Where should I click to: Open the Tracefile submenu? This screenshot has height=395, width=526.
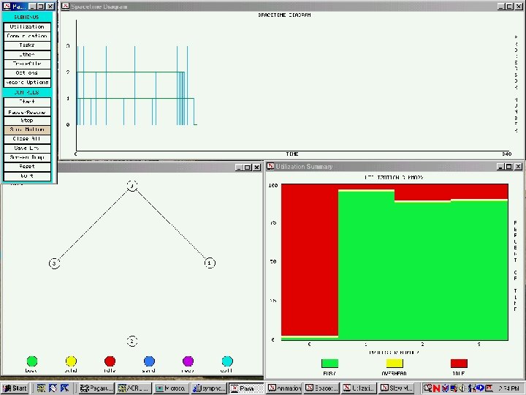click(x=27, y=64)
